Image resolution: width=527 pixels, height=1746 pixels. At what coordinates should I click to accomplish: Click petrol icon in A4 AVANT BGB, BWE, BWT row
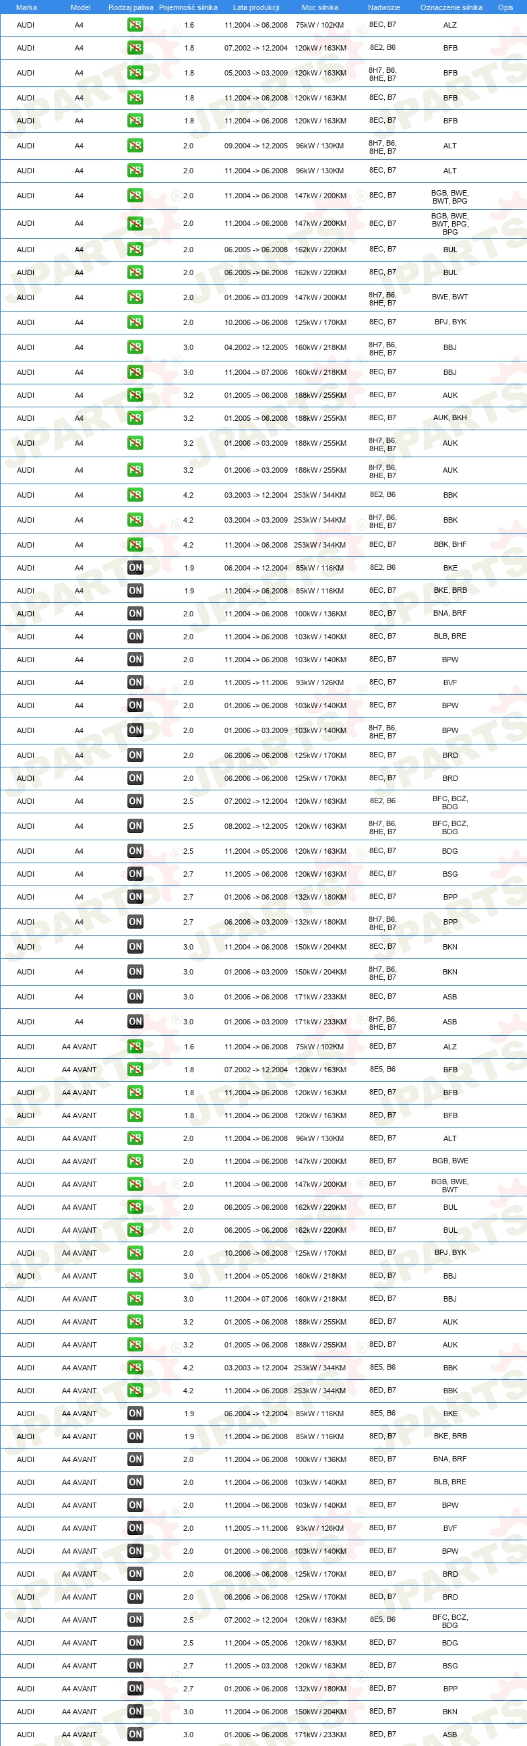point(135,1185)
